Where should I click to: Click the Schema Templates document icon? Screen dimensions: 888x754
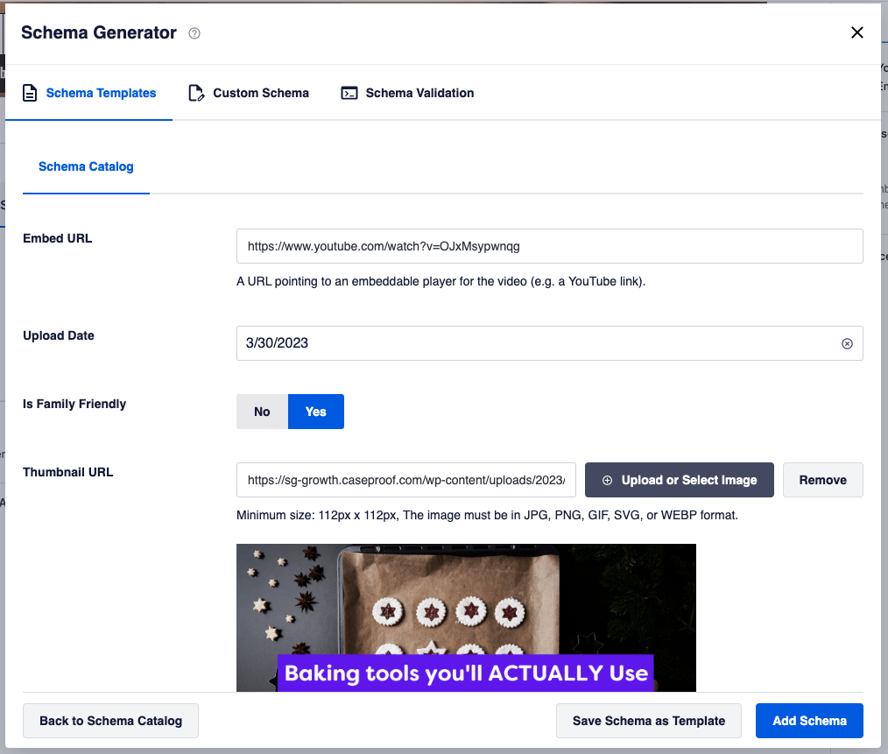pos(30,93)
